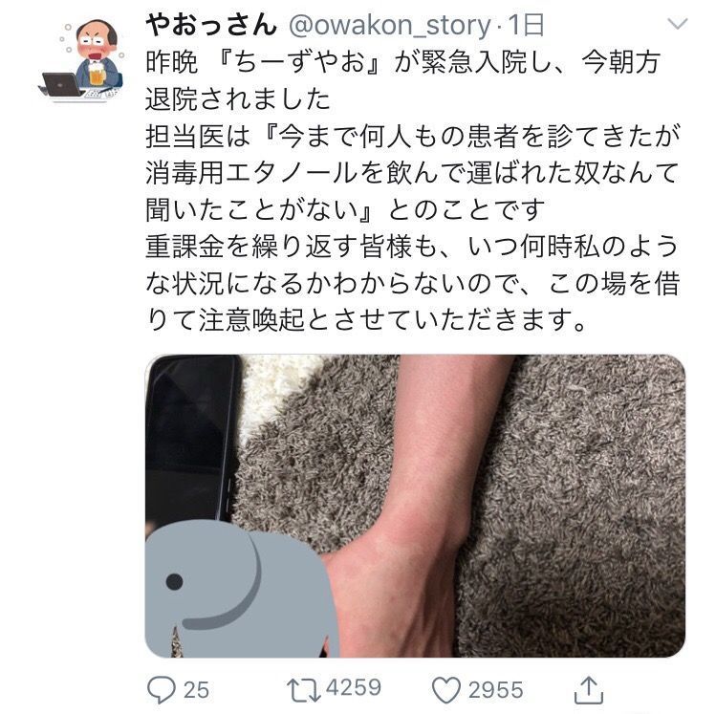716x714 pixels.
Task: Open the 1日 timestamp permalink
Action: pyautogui.click(x=526, y=25)
